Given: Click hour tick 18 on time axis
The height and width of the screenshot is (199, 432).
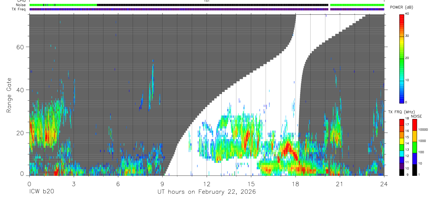Looking at the screenshot, I should pos(296,184).
